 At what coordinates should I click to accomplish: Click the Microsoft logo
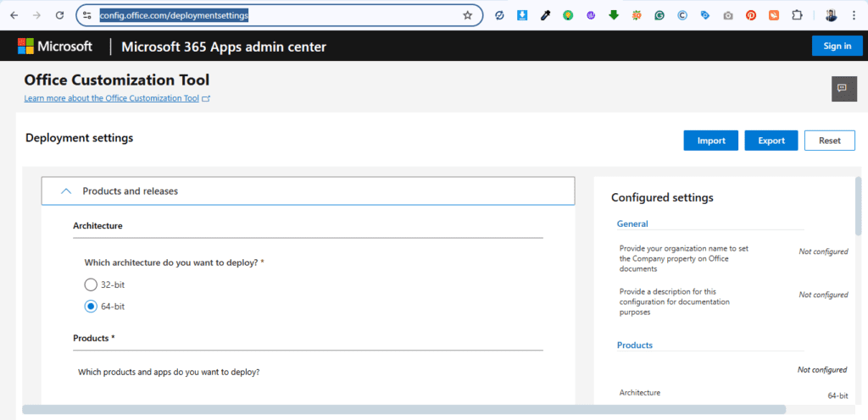[x=55, y=47]
